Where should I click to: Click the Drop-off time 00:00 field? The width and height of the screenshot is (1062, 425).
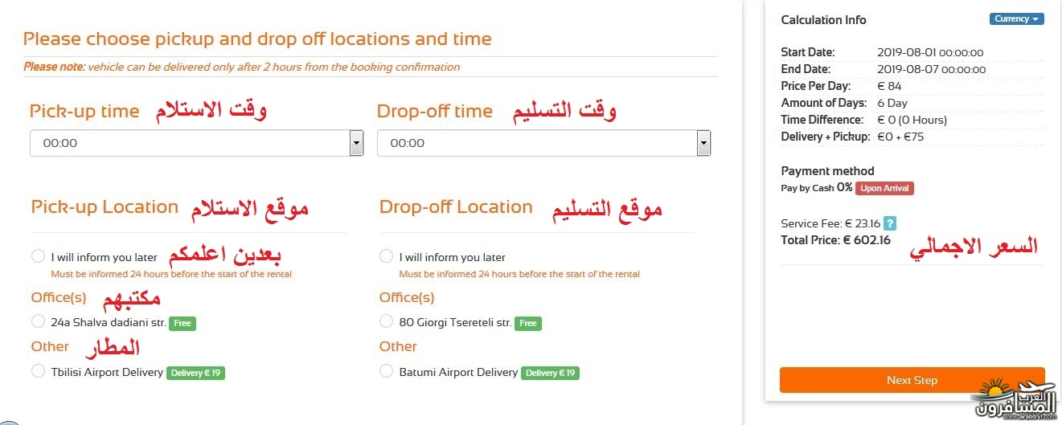click(x=543, y=143)
